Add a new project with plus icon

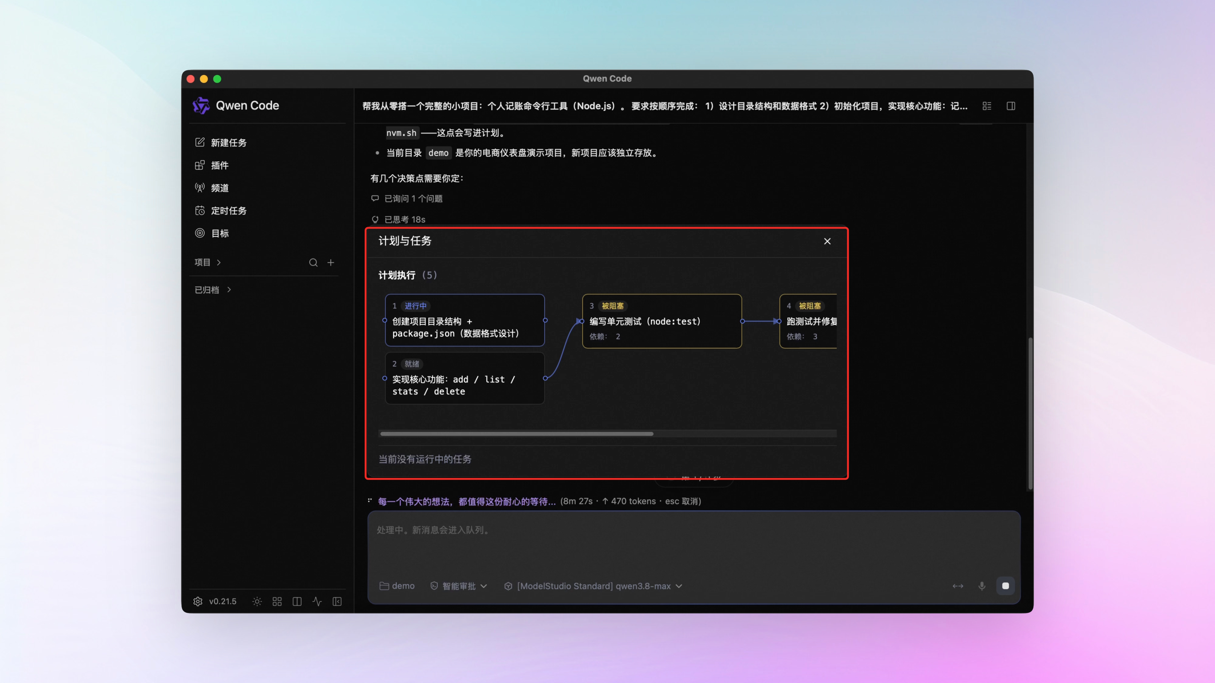(x=331, y=262)
